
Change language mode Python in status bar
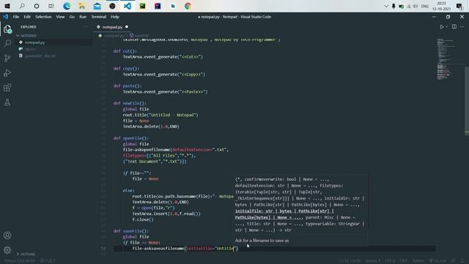point(418,261)
